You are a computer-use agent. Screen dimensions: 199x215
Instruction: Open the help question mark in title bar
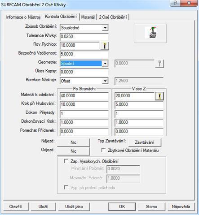175,3
